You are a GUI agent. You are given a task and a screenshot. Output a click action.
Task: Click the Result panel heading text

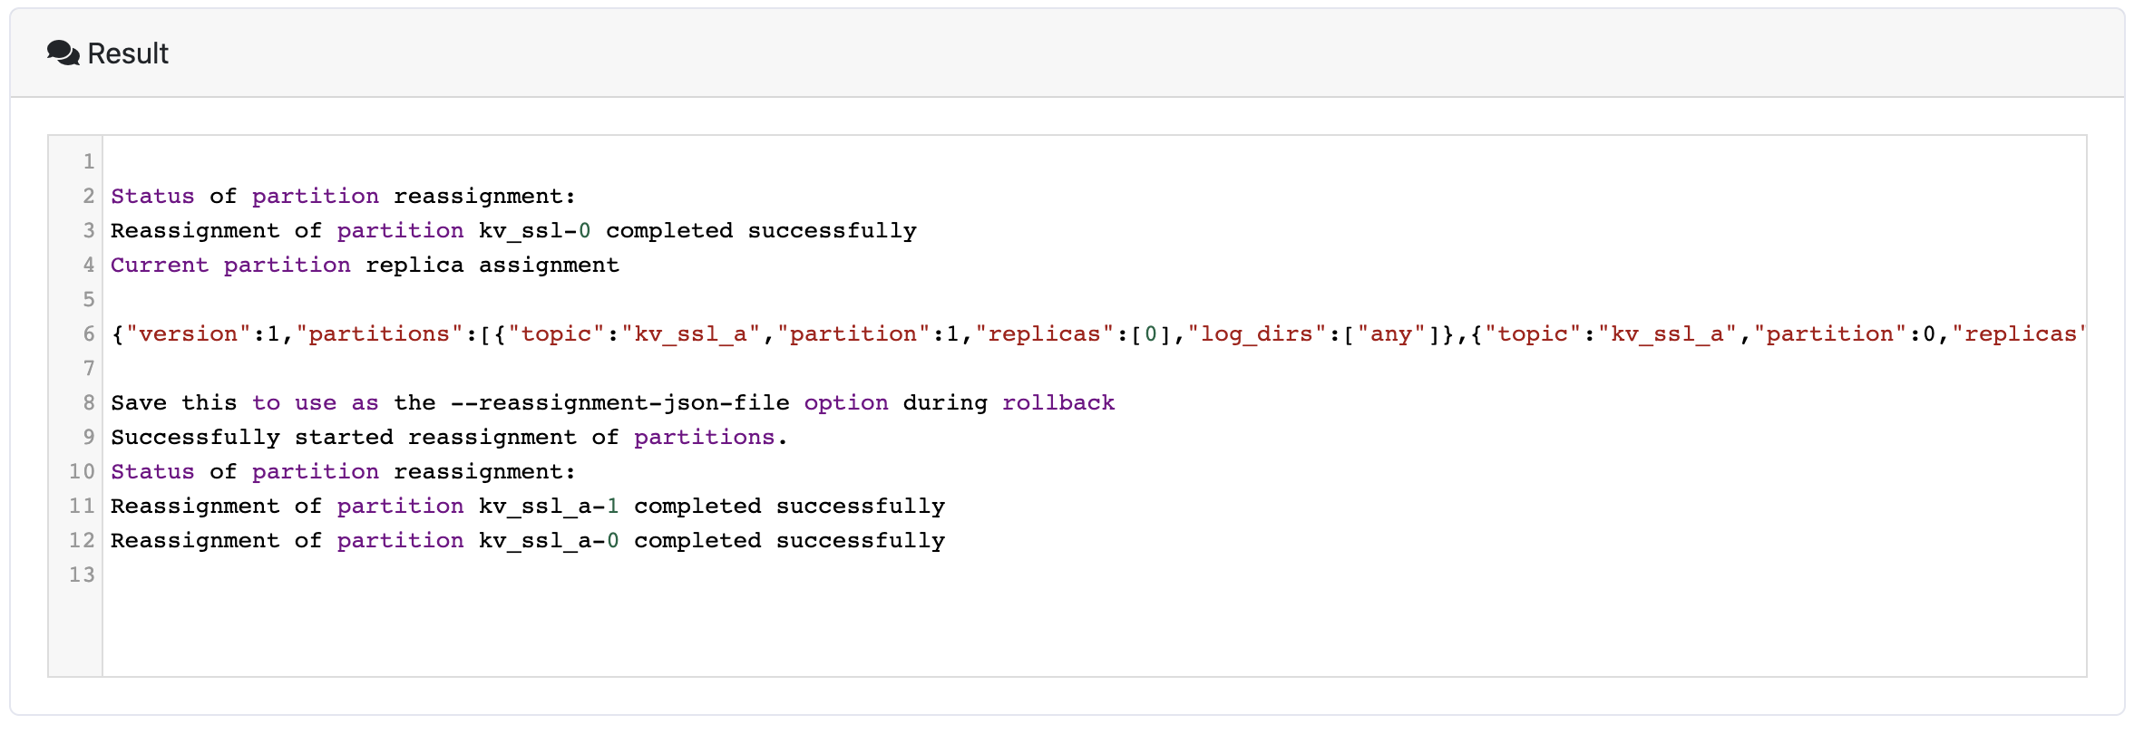pos(128,53)
